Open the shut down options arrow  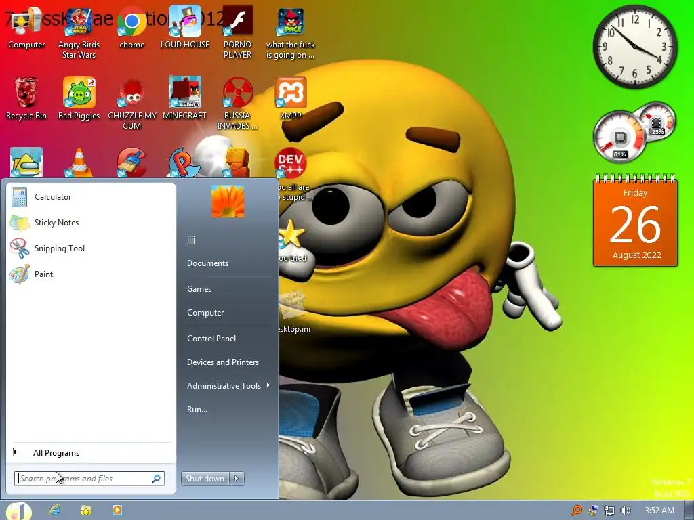coord(237,479)
